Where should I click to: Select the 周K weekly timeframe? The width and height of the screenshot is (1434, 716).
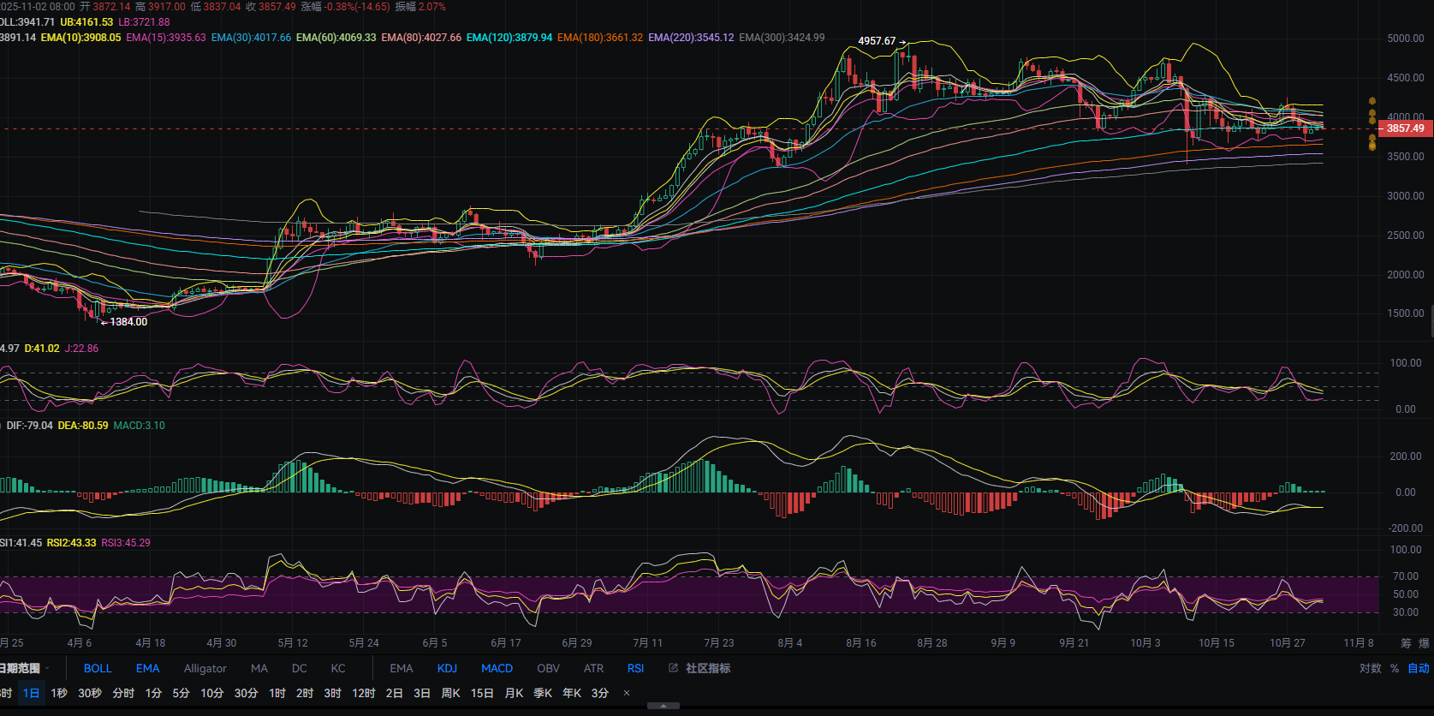point(450,693)
